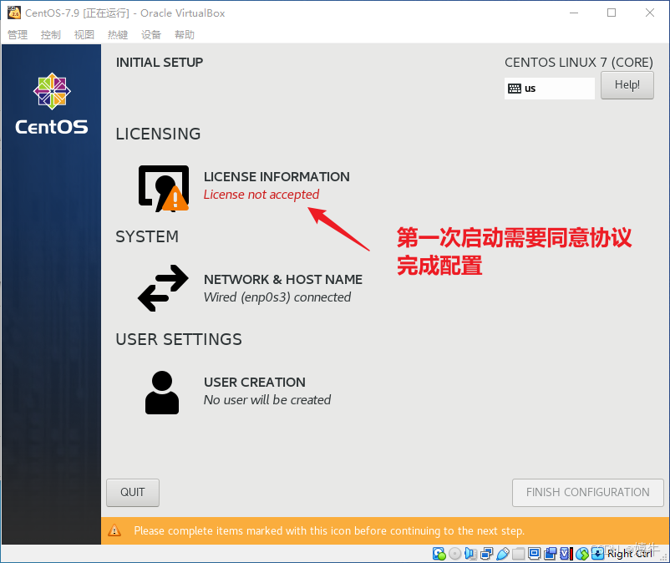Click the keyboard capture arrow icon
The image size is (670, 563).
click(598, 554)
